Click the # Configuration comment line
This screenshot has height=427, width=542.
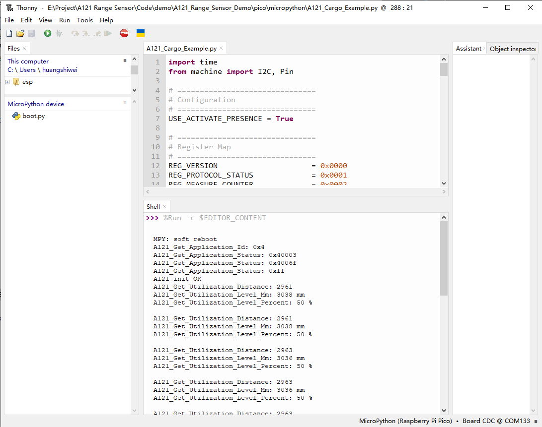(x=202, y=100)
